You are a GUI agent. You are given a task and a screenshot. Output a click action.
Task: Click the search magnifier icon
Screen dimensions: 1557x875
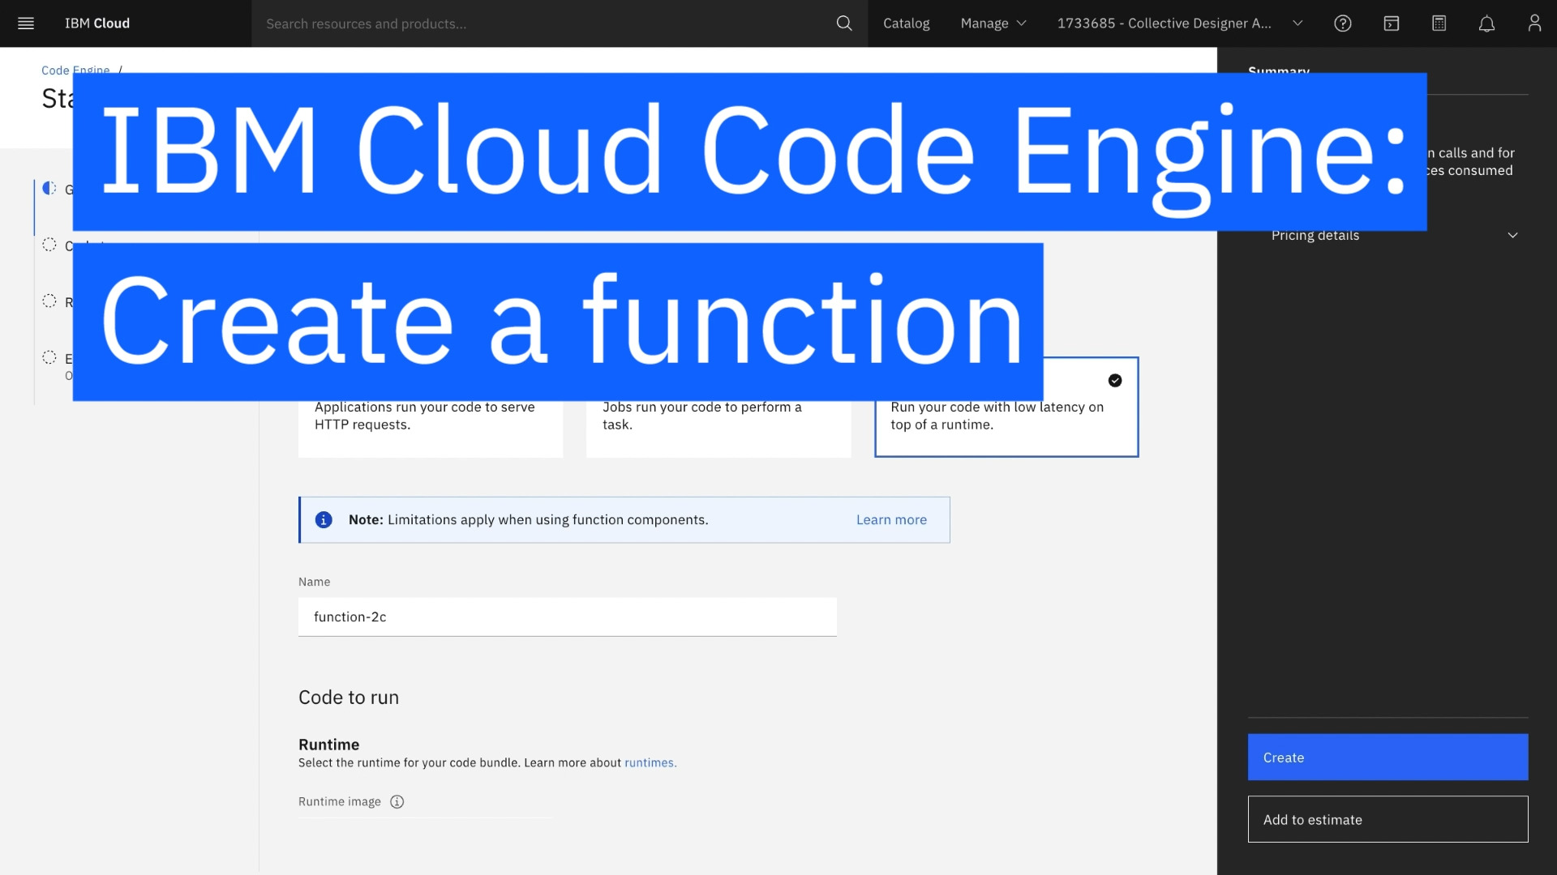pyautogui.click(x=844, y=23)
